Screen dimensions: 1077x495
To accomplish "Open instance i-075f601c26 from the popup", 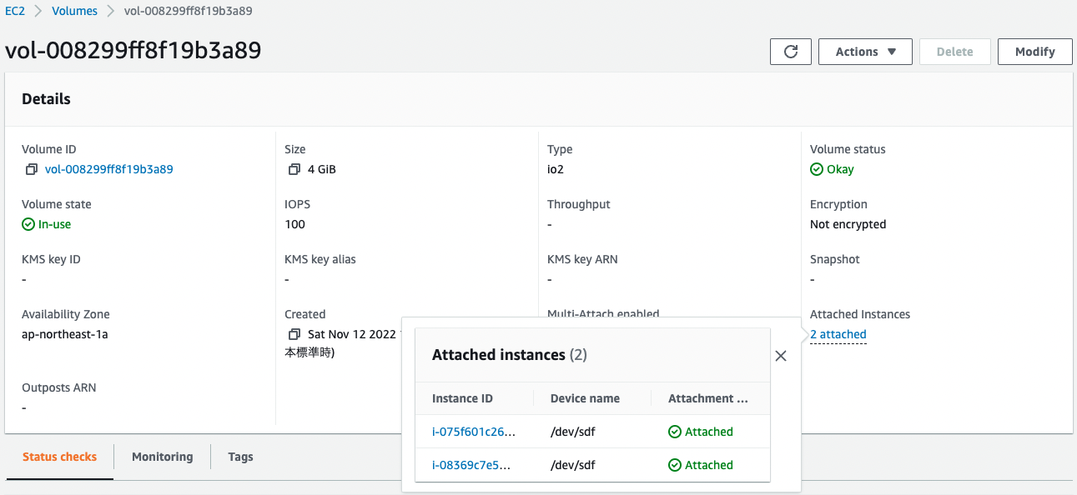I will coord(472,432).
